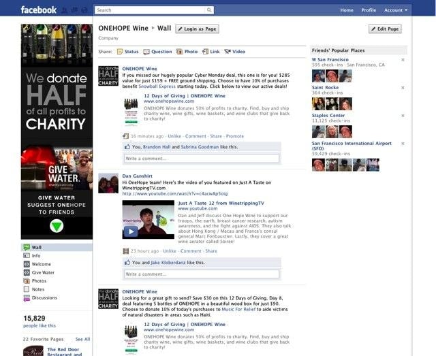Open Welcome page tab label
This screenshot has height=356, width=436.
pos(42,264)
